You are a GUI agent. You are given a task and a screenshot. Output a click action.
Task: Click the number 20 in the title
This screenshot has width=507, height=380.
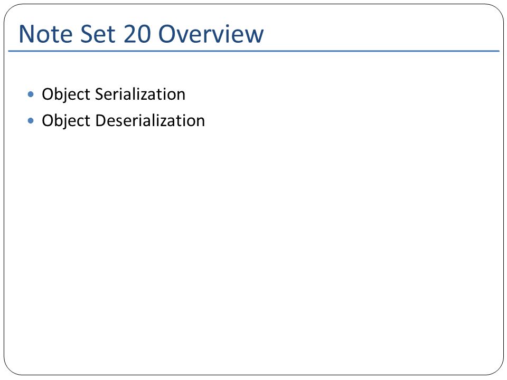pyautogui.click(x=137, y=34)
